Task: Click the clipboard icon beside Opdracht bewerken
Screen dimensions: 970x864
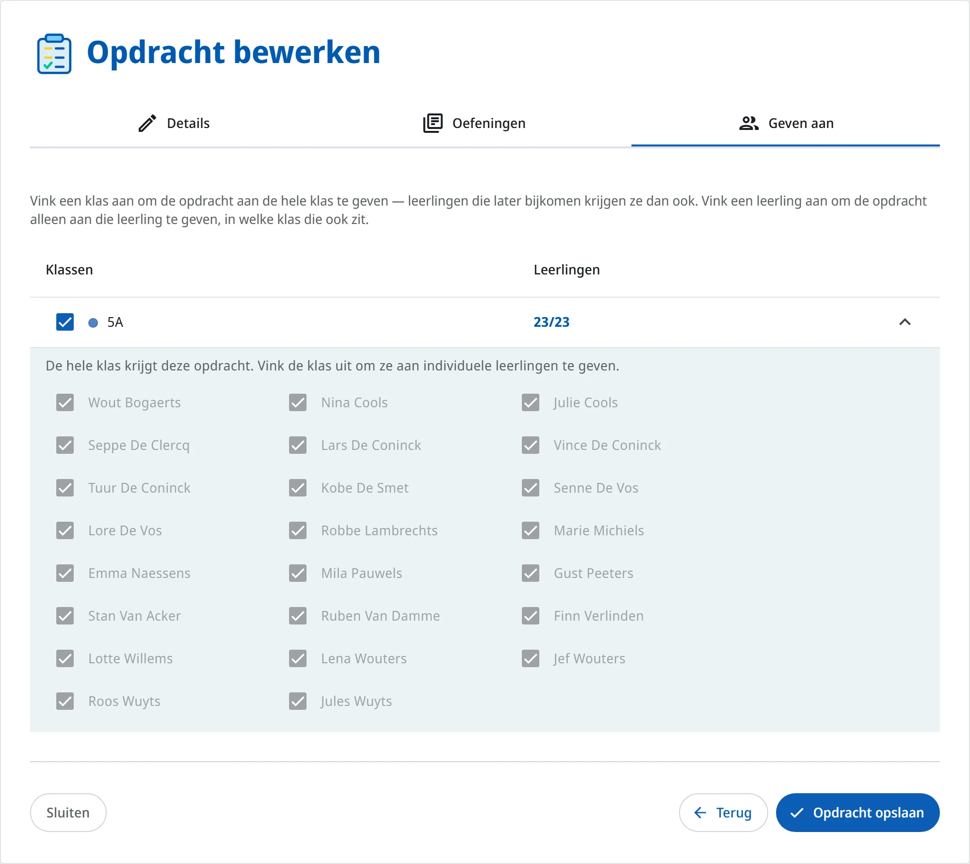Action: 54,53
